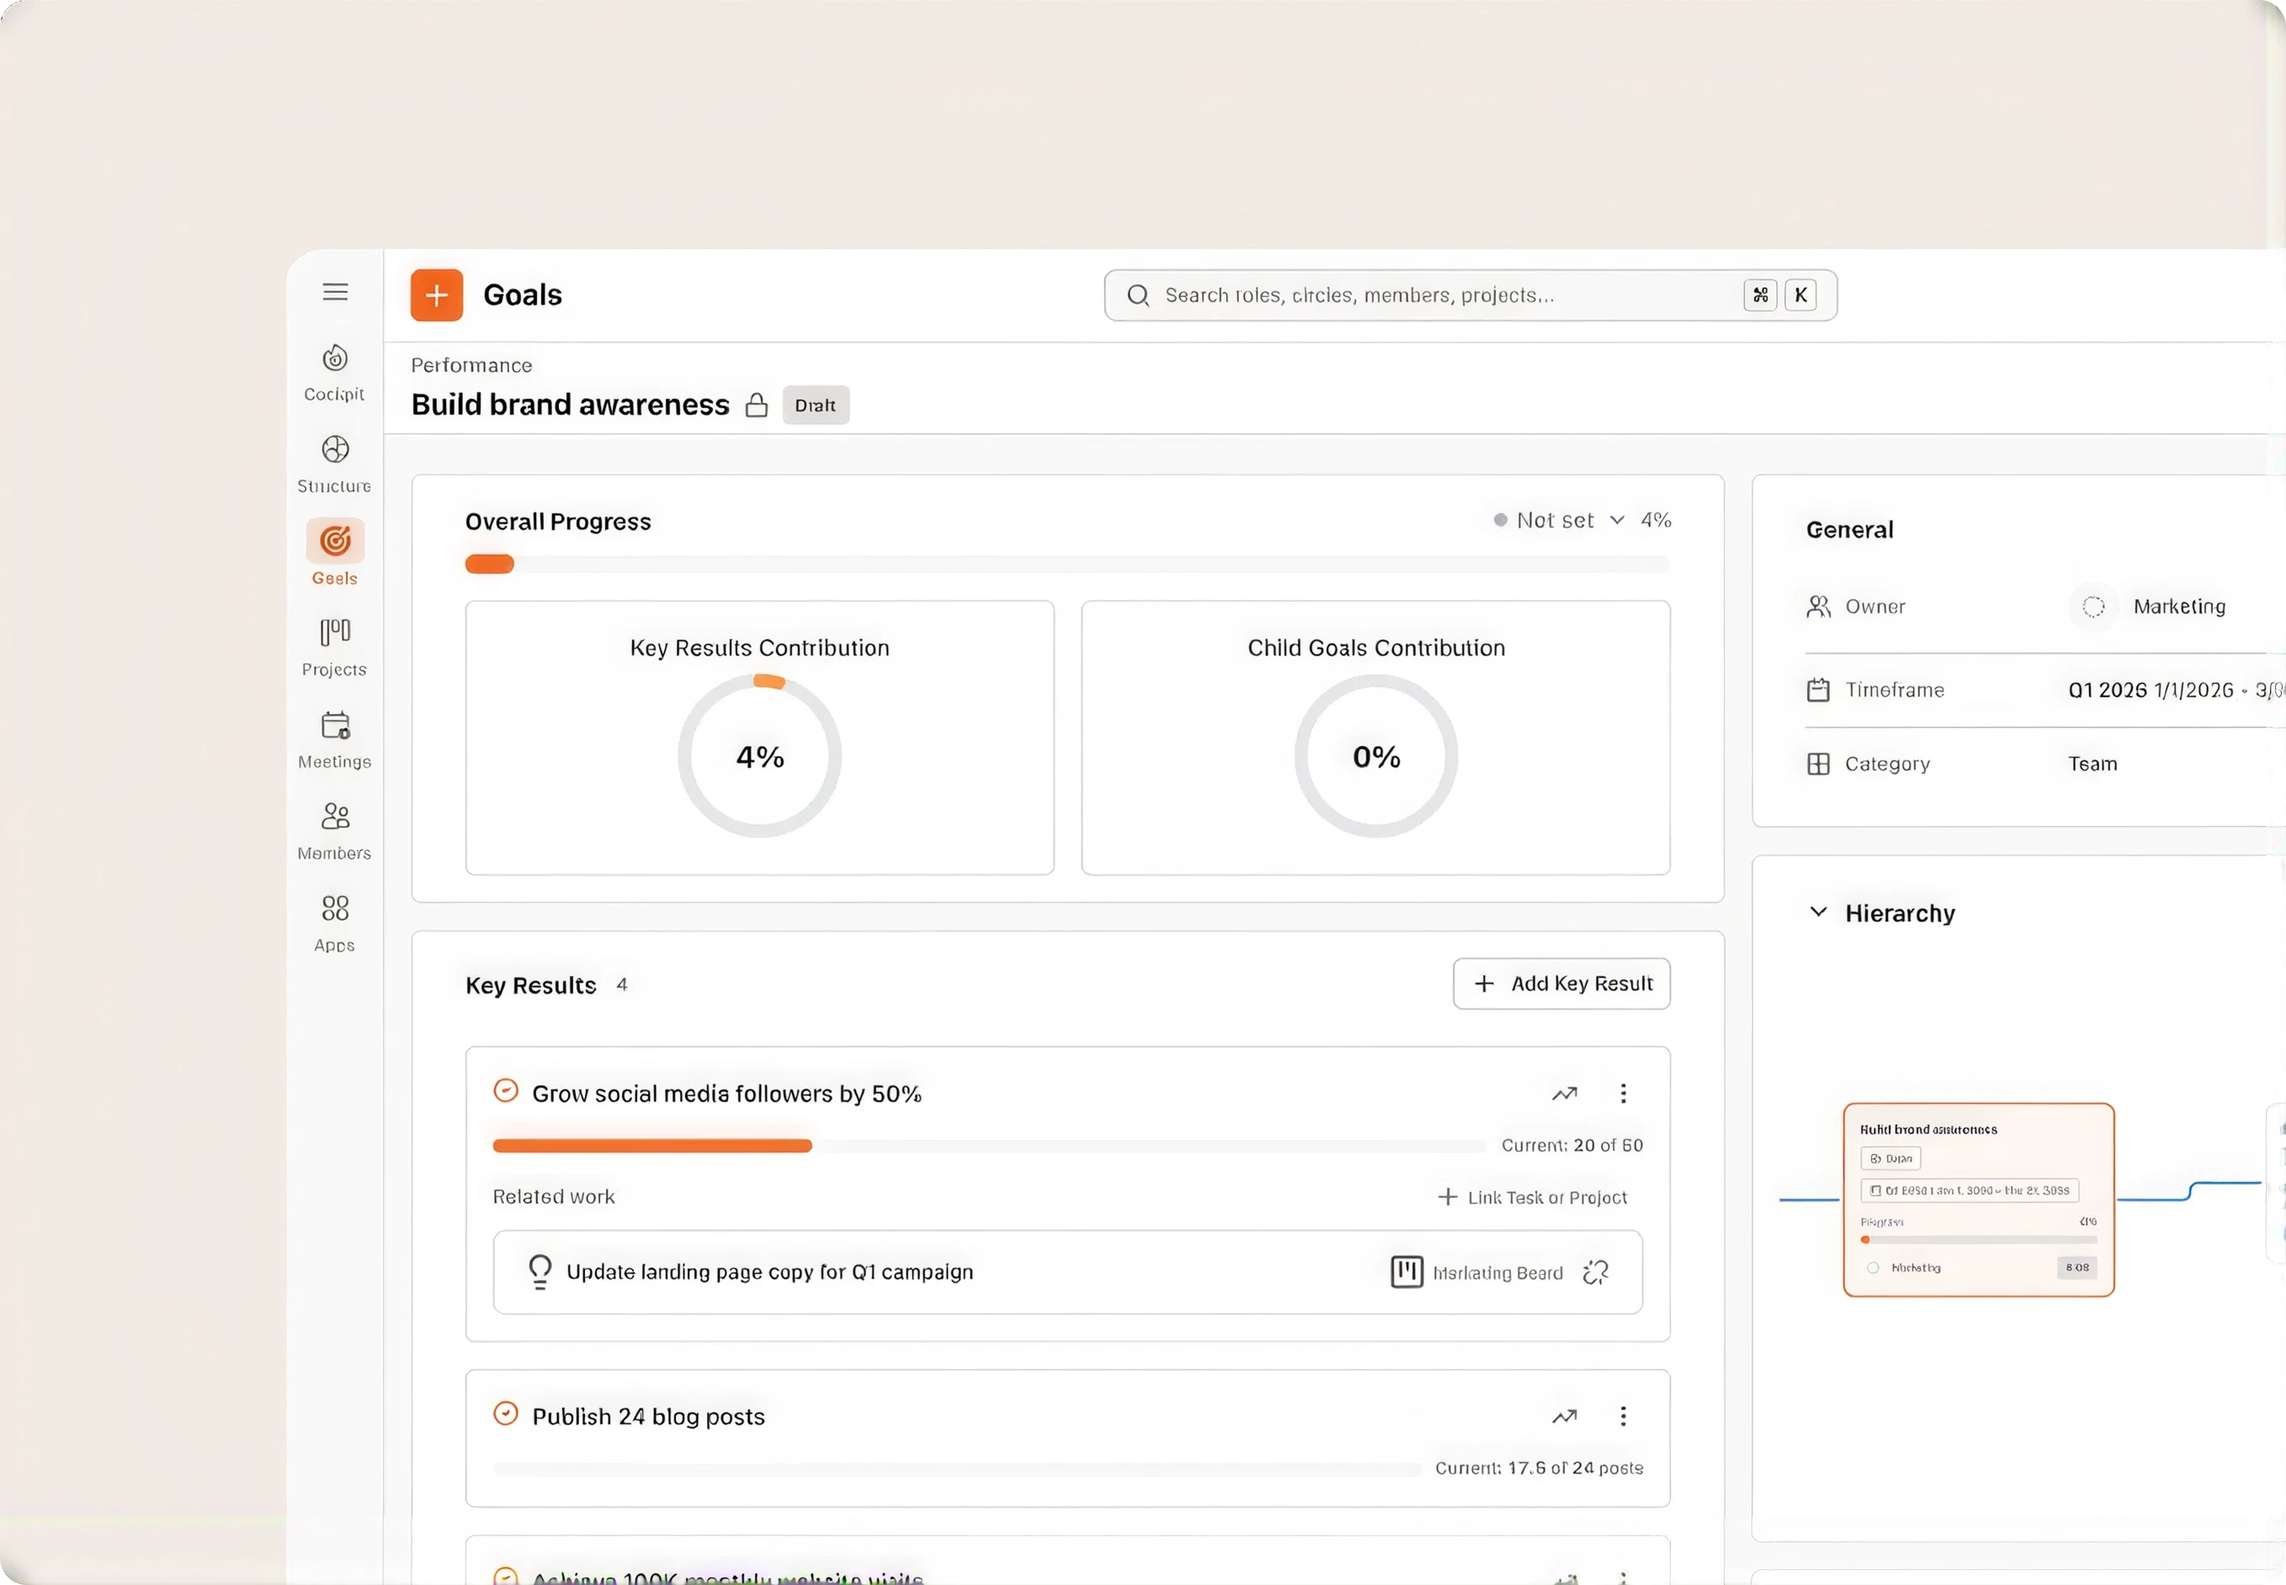This screenshot has height=1585, width=2286.
Task: Click the Marketing Board icon
Action: click(x=1406, y=1272)
